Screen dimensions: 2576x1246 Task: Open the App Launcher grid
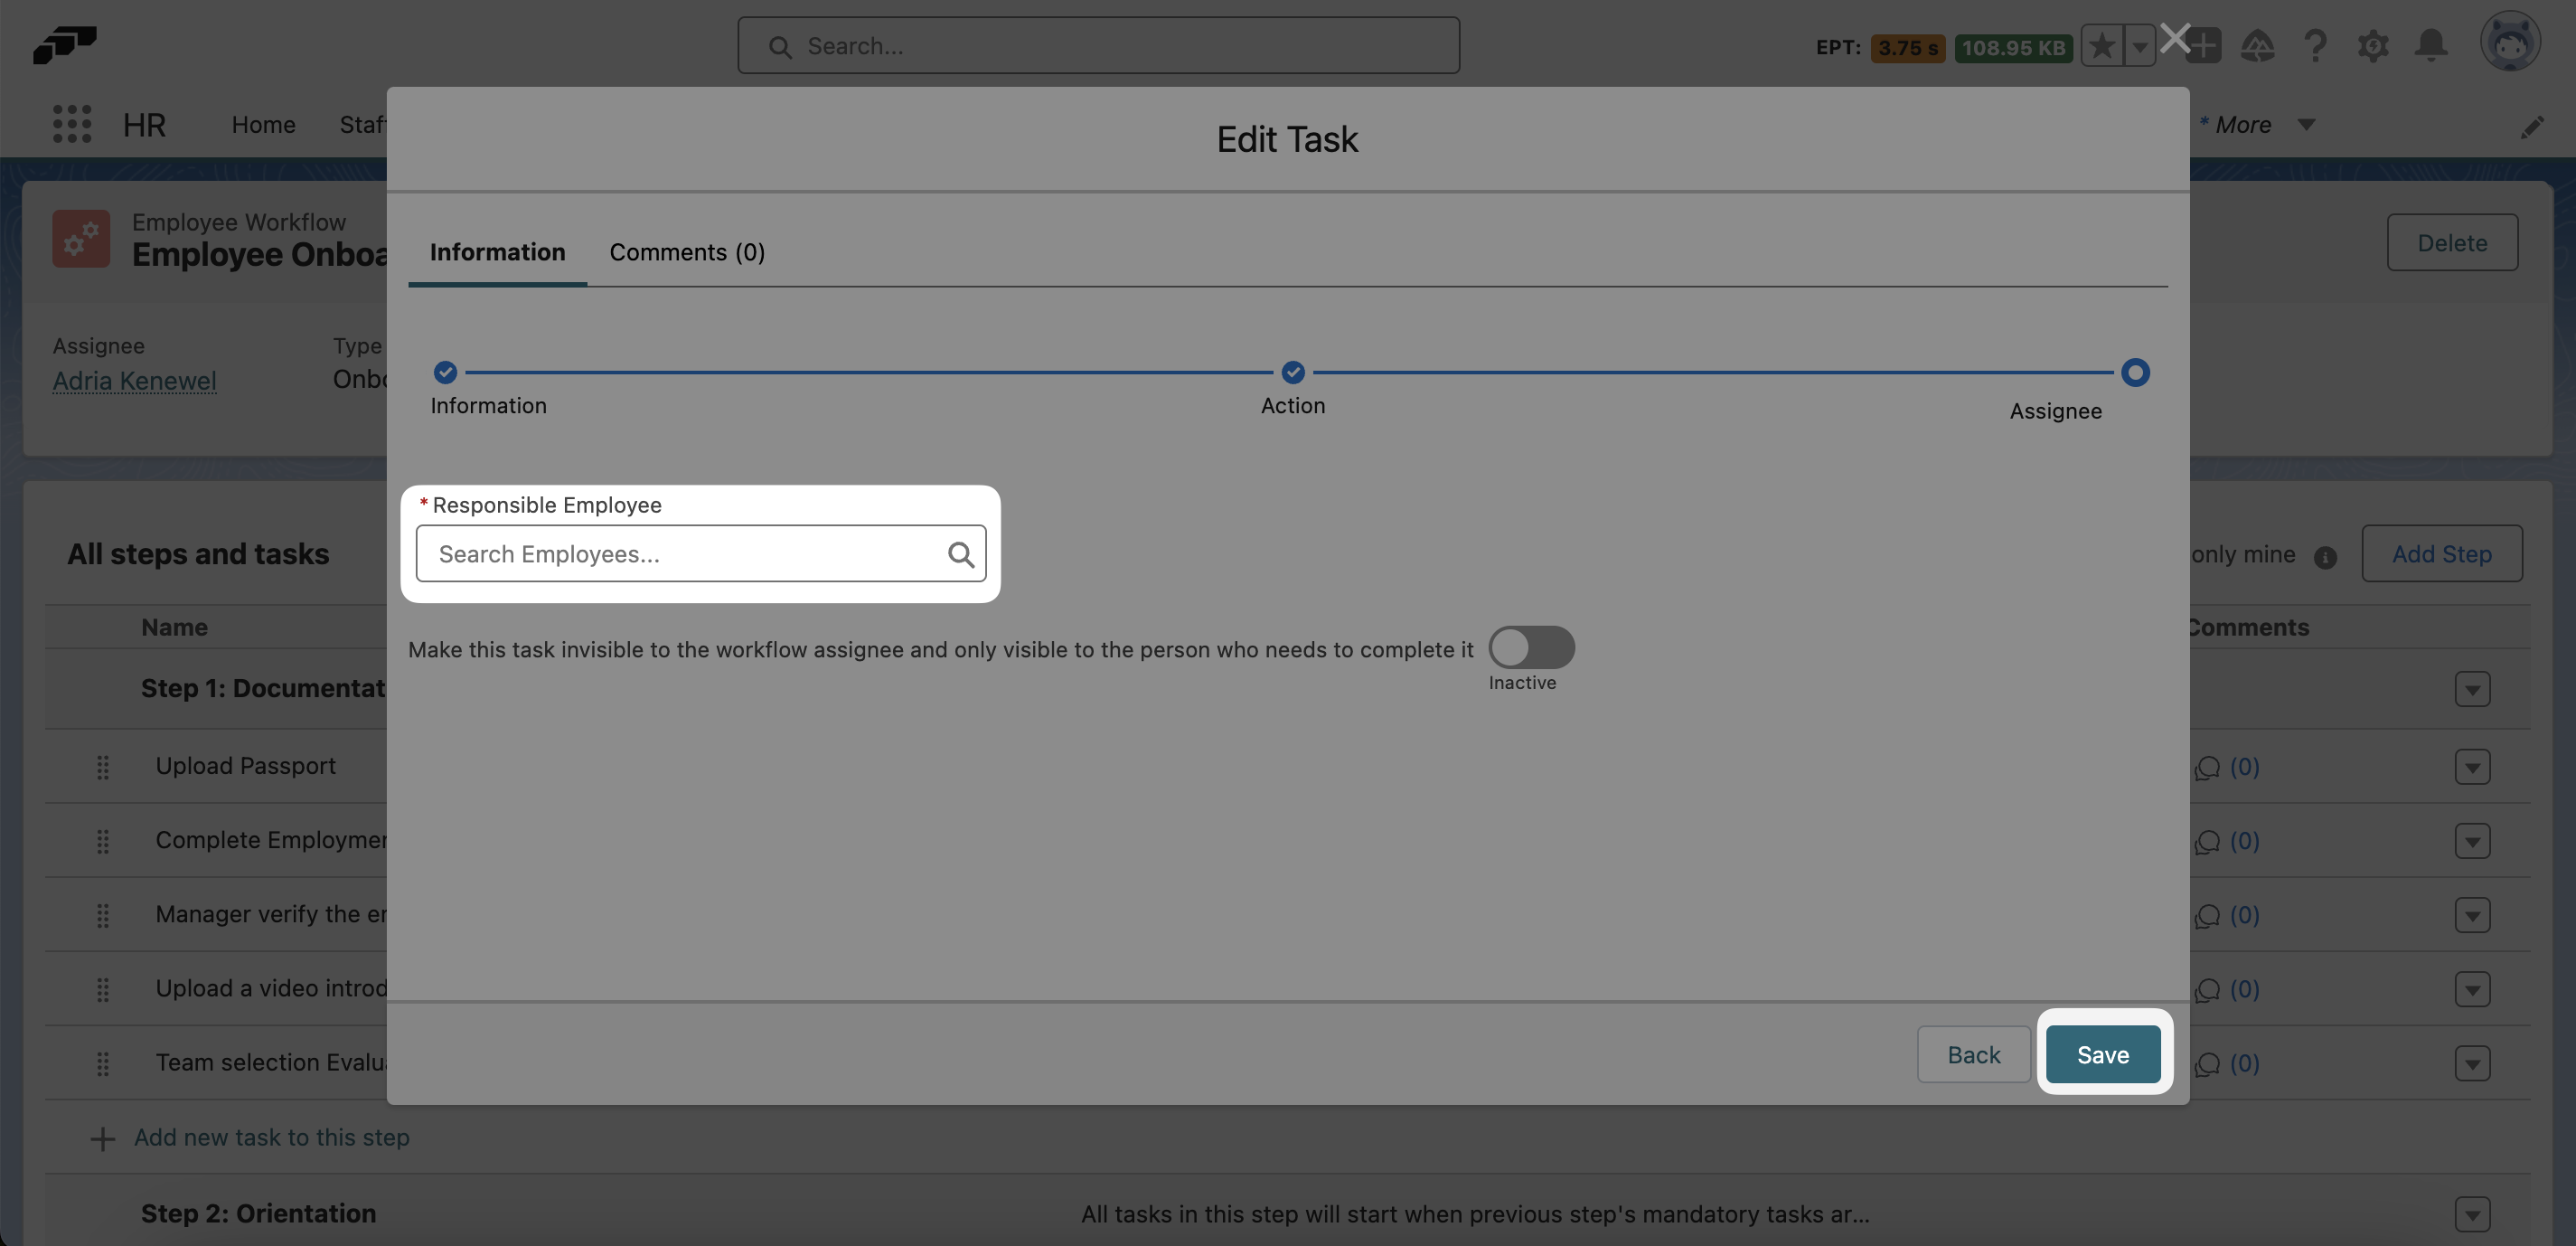point(71,124)
